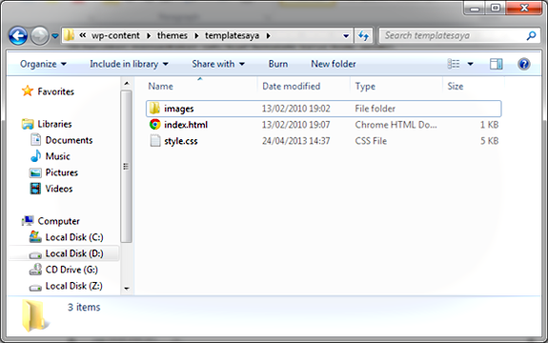The height and width of the screenshot is (343, 548).
Task: Click the greyed Forward arrow button
Action: pos(39,35)
